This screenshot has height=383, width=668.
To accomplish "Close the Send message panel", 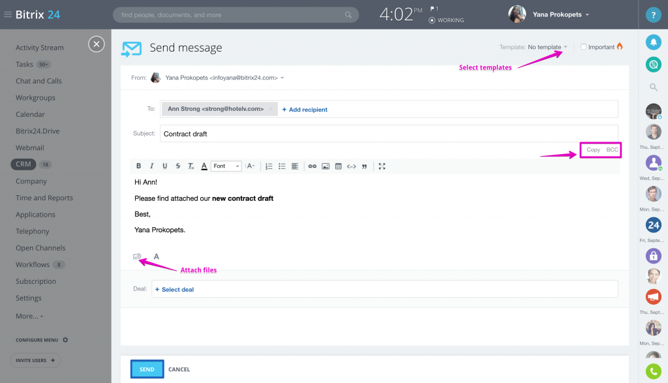I will pos(97,44).
